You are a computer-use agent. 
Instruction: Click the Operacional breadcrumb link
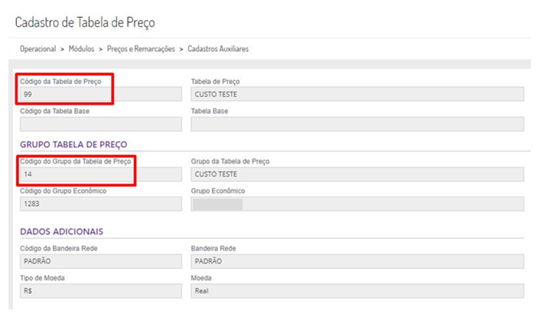(x=37, y=49)
